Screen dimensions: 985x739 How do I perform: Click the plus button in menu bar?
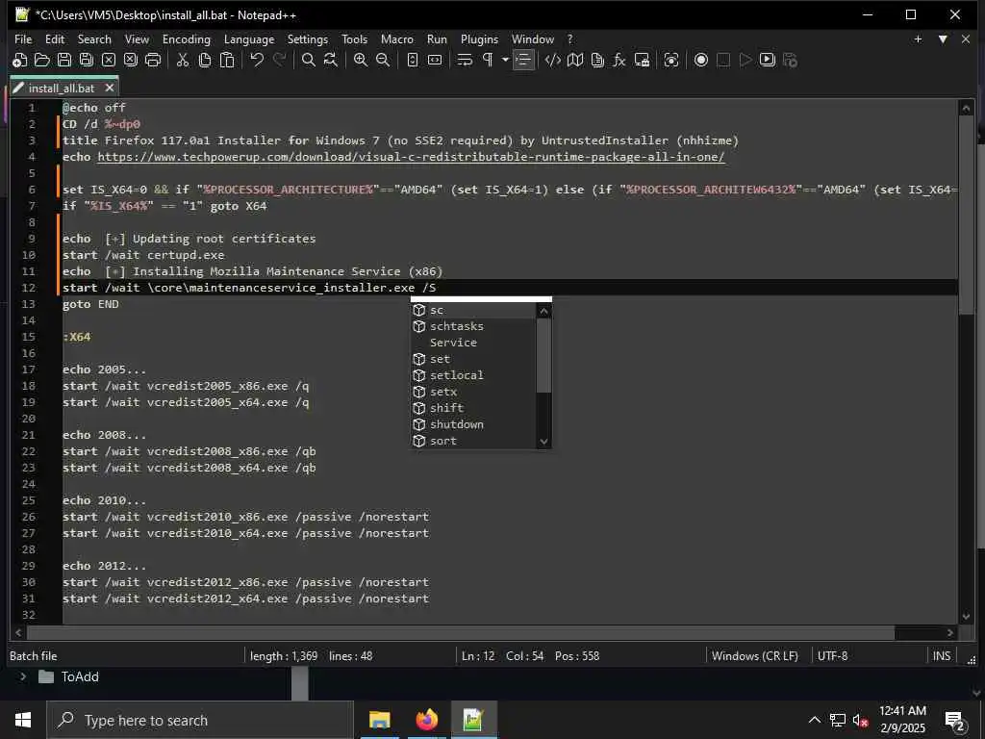click(918, 38)
